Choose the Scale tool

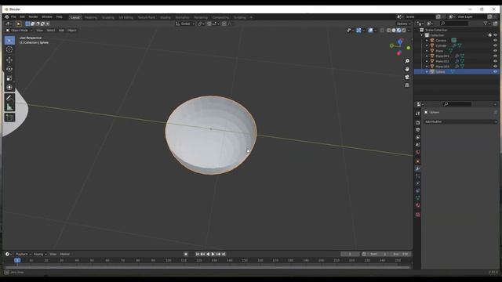pos(9,78)
